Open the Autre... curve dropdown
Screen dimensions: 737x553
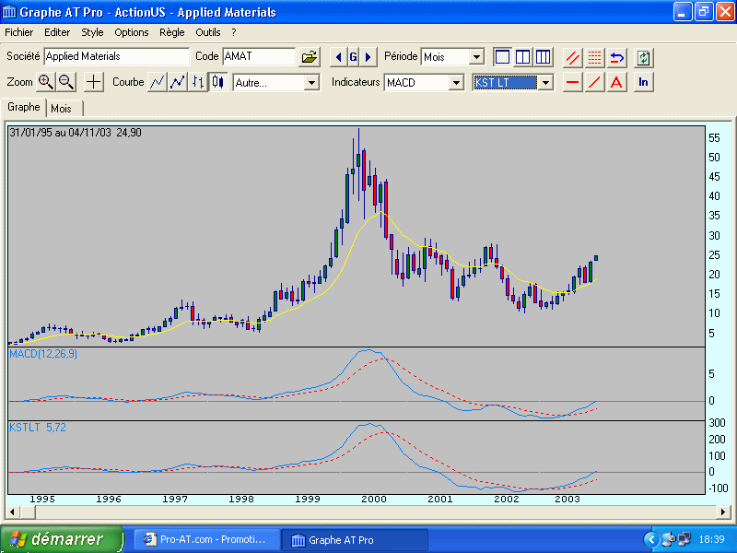click(x=311, y=83)
